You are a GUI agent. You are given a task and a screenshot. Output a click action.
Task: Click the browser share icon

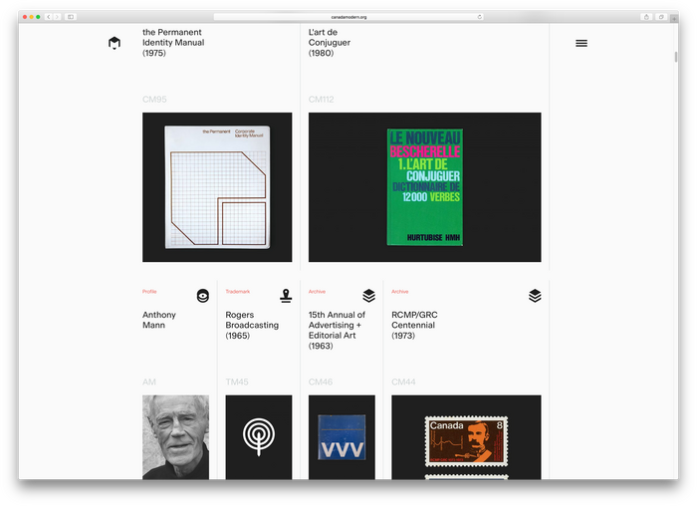646,17
